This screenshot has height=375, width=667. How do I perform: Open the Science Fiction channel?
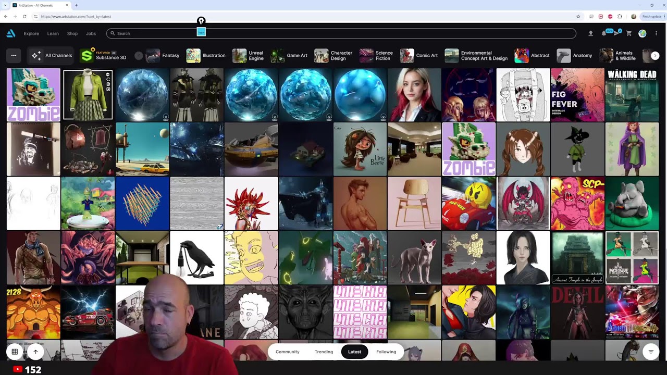point(376,56)
